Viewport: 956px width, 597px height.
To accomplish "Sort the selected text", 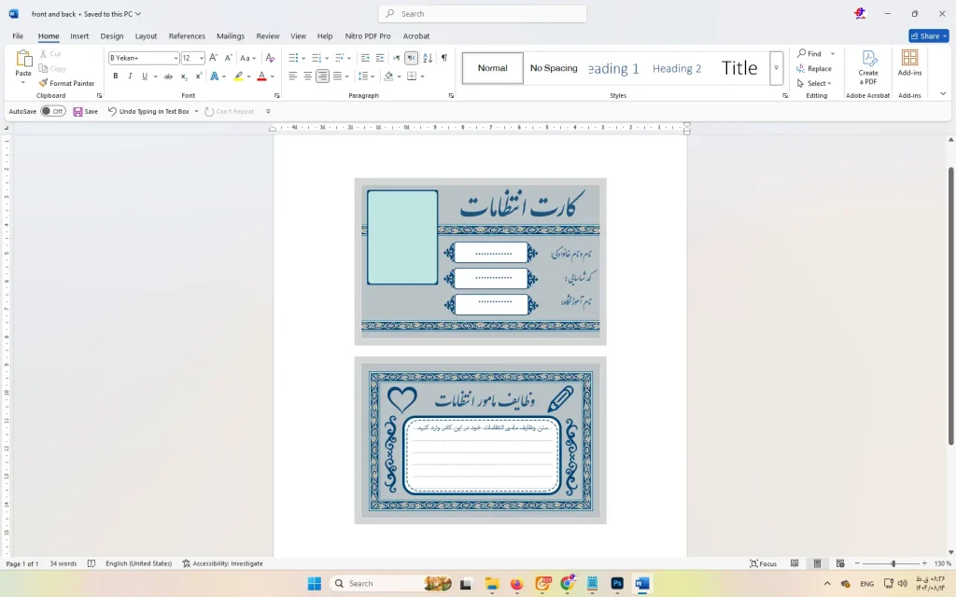I will (x=428, y=58).
